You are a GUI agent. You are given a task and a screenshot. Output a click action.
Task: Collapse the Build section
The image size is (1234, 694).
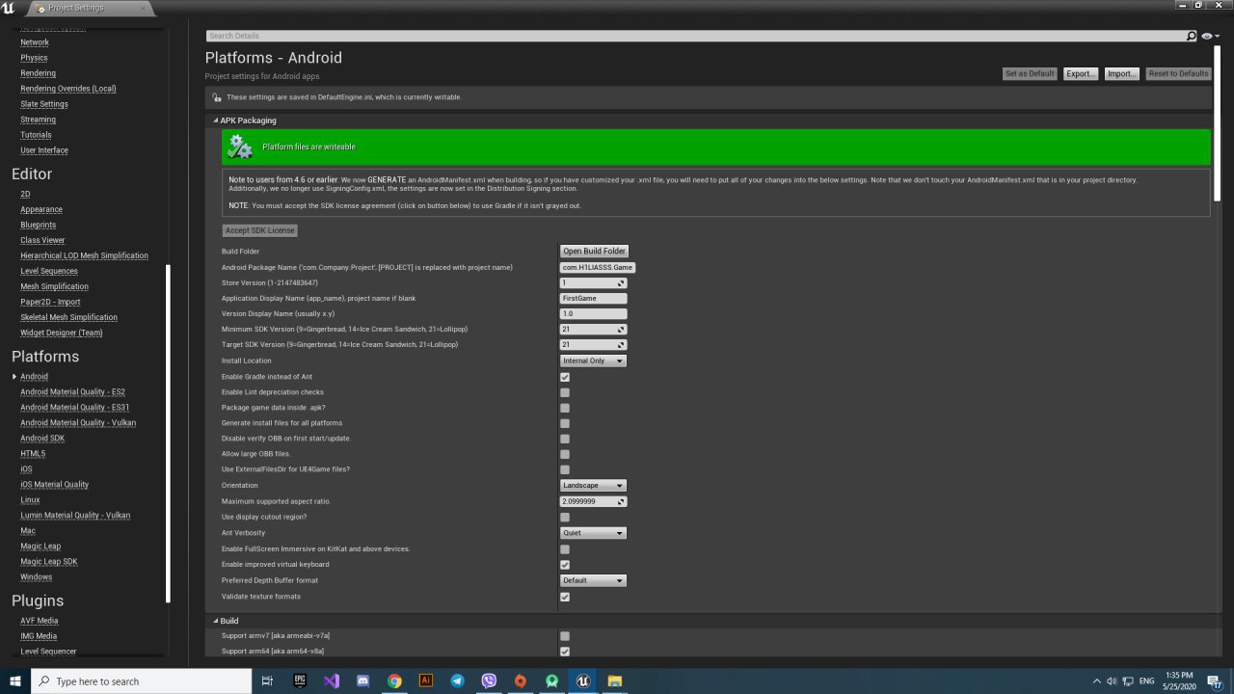[216, 621]
